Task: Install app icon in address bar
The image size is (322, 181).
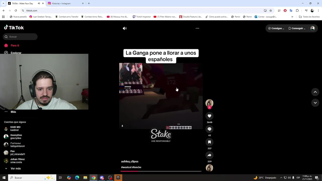Action: pos(265,11)
